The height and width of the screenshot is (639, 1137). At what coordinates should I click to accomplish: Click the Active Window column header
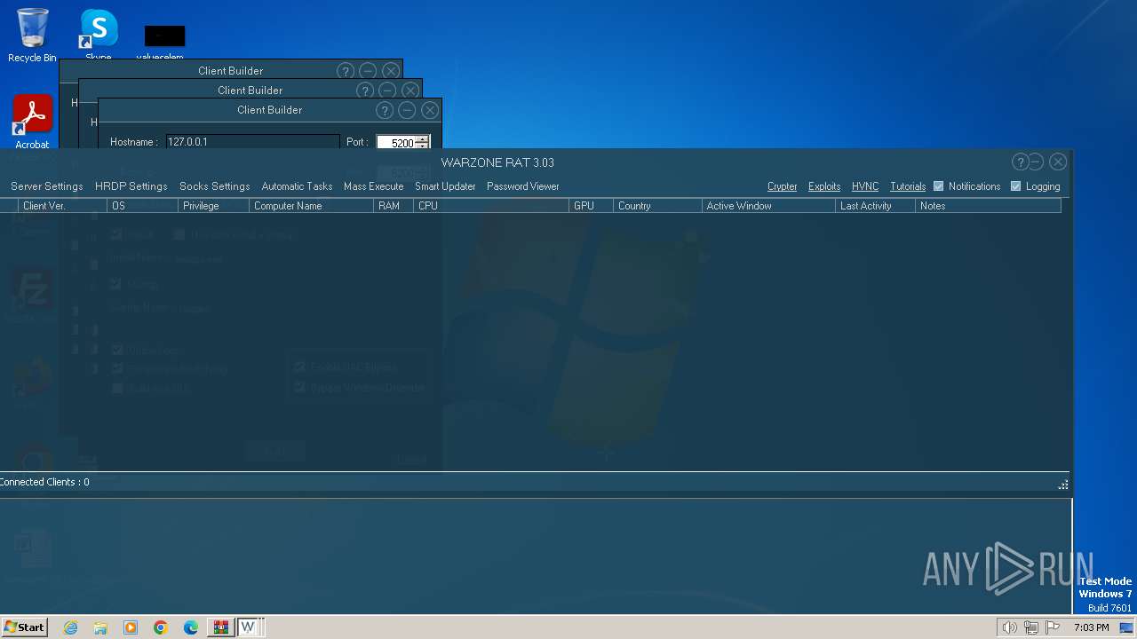coord(768,206)
